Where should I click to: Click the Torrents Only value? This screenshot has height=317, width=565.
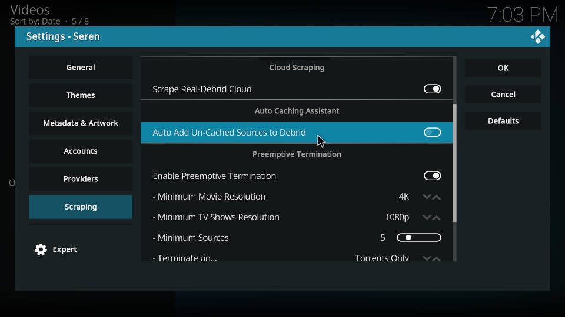coord(382,258)
